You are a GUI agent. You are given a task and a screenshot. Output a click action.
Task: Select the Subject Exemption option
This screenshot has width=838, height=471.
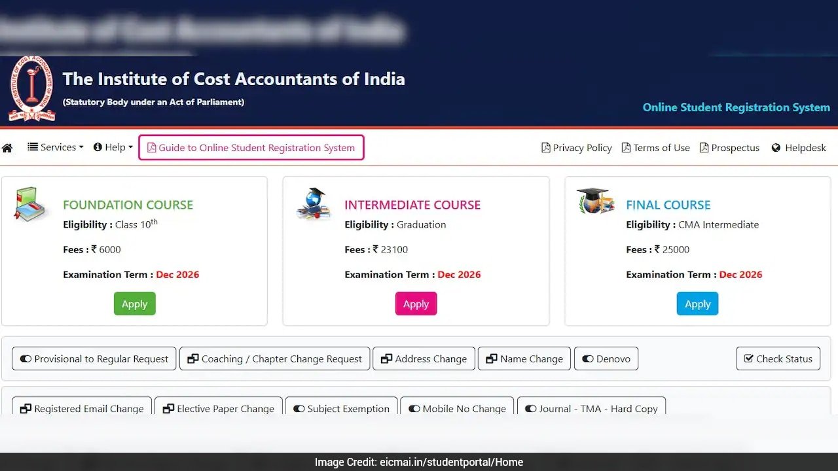(341, 406)
